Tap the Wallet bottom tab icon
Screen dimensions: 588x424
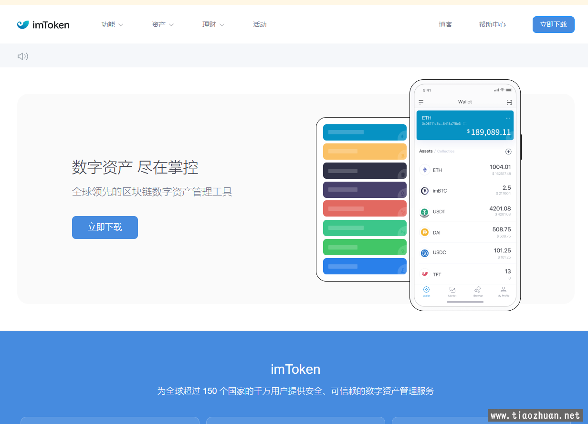click(x=427, y=290)
